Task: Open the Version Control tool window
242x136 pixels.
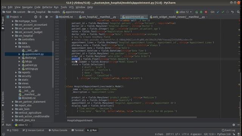Action: click(x=33, y=130)
